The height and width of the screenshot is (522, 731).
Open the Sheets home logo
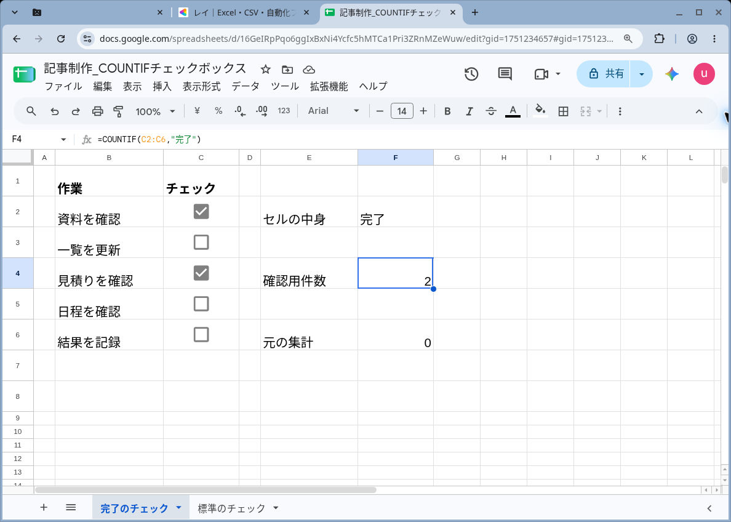[24, 74]
